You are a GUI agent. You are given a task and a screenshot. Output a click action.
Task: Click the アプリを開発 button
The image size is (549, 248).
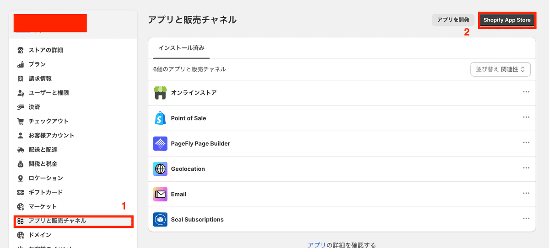(453, 20)
